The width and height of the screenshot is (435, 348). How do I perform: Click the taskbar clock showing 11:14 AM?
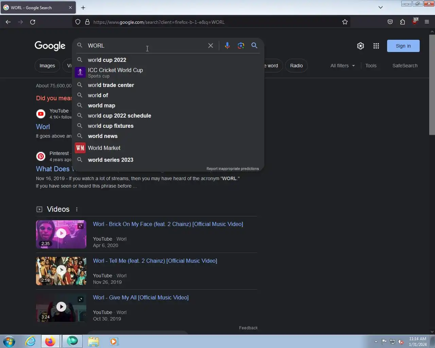418,342
